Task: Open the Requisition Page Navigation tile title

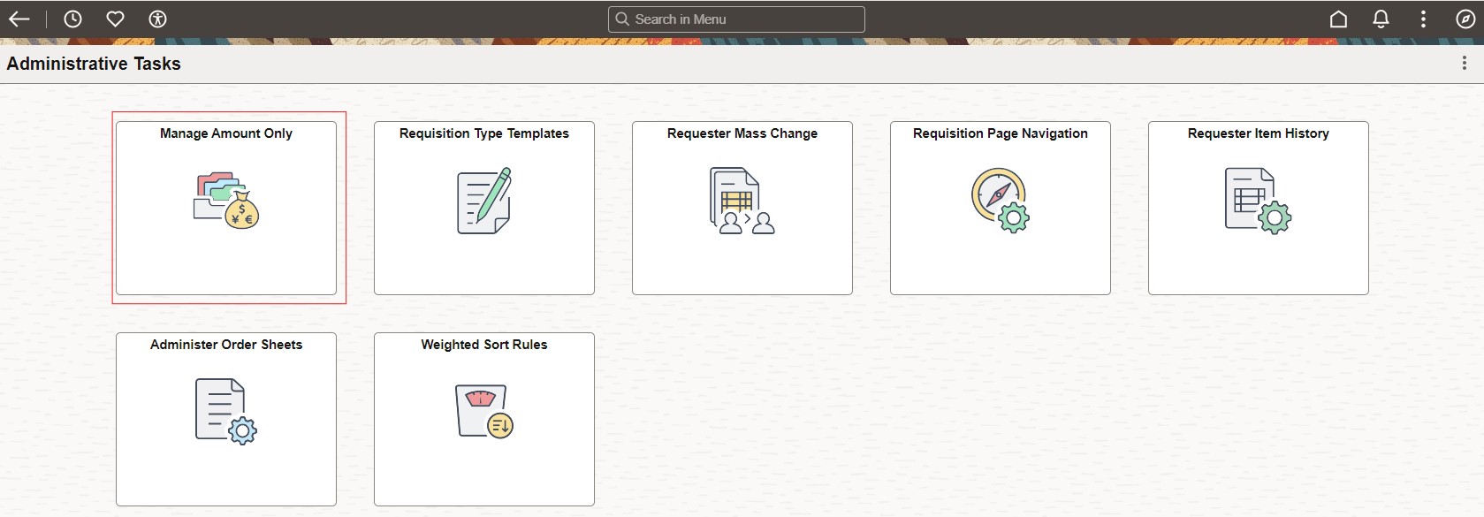Action: (x=1001, y=133)
